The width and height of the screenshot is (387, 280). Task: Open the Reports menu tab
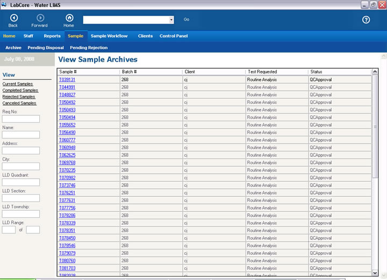[52, 36]
